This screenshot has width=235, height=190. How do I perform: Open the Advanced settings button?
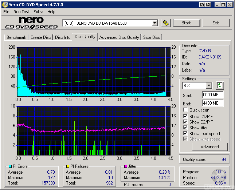click(x=209, y=147)
